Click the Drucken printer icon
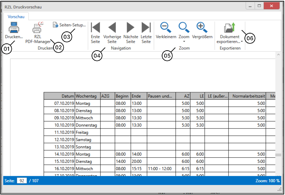The width and height of the screenshot is (285, 195). (14, 29)
